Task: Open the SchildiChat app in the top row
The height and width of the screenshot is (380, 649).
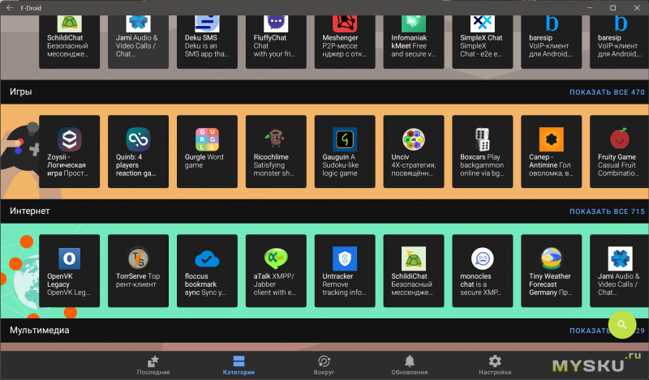Action: [69, 42]
